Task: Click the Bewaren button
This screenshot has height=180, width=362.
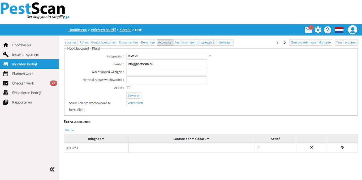Action: [x=134, y=95]
